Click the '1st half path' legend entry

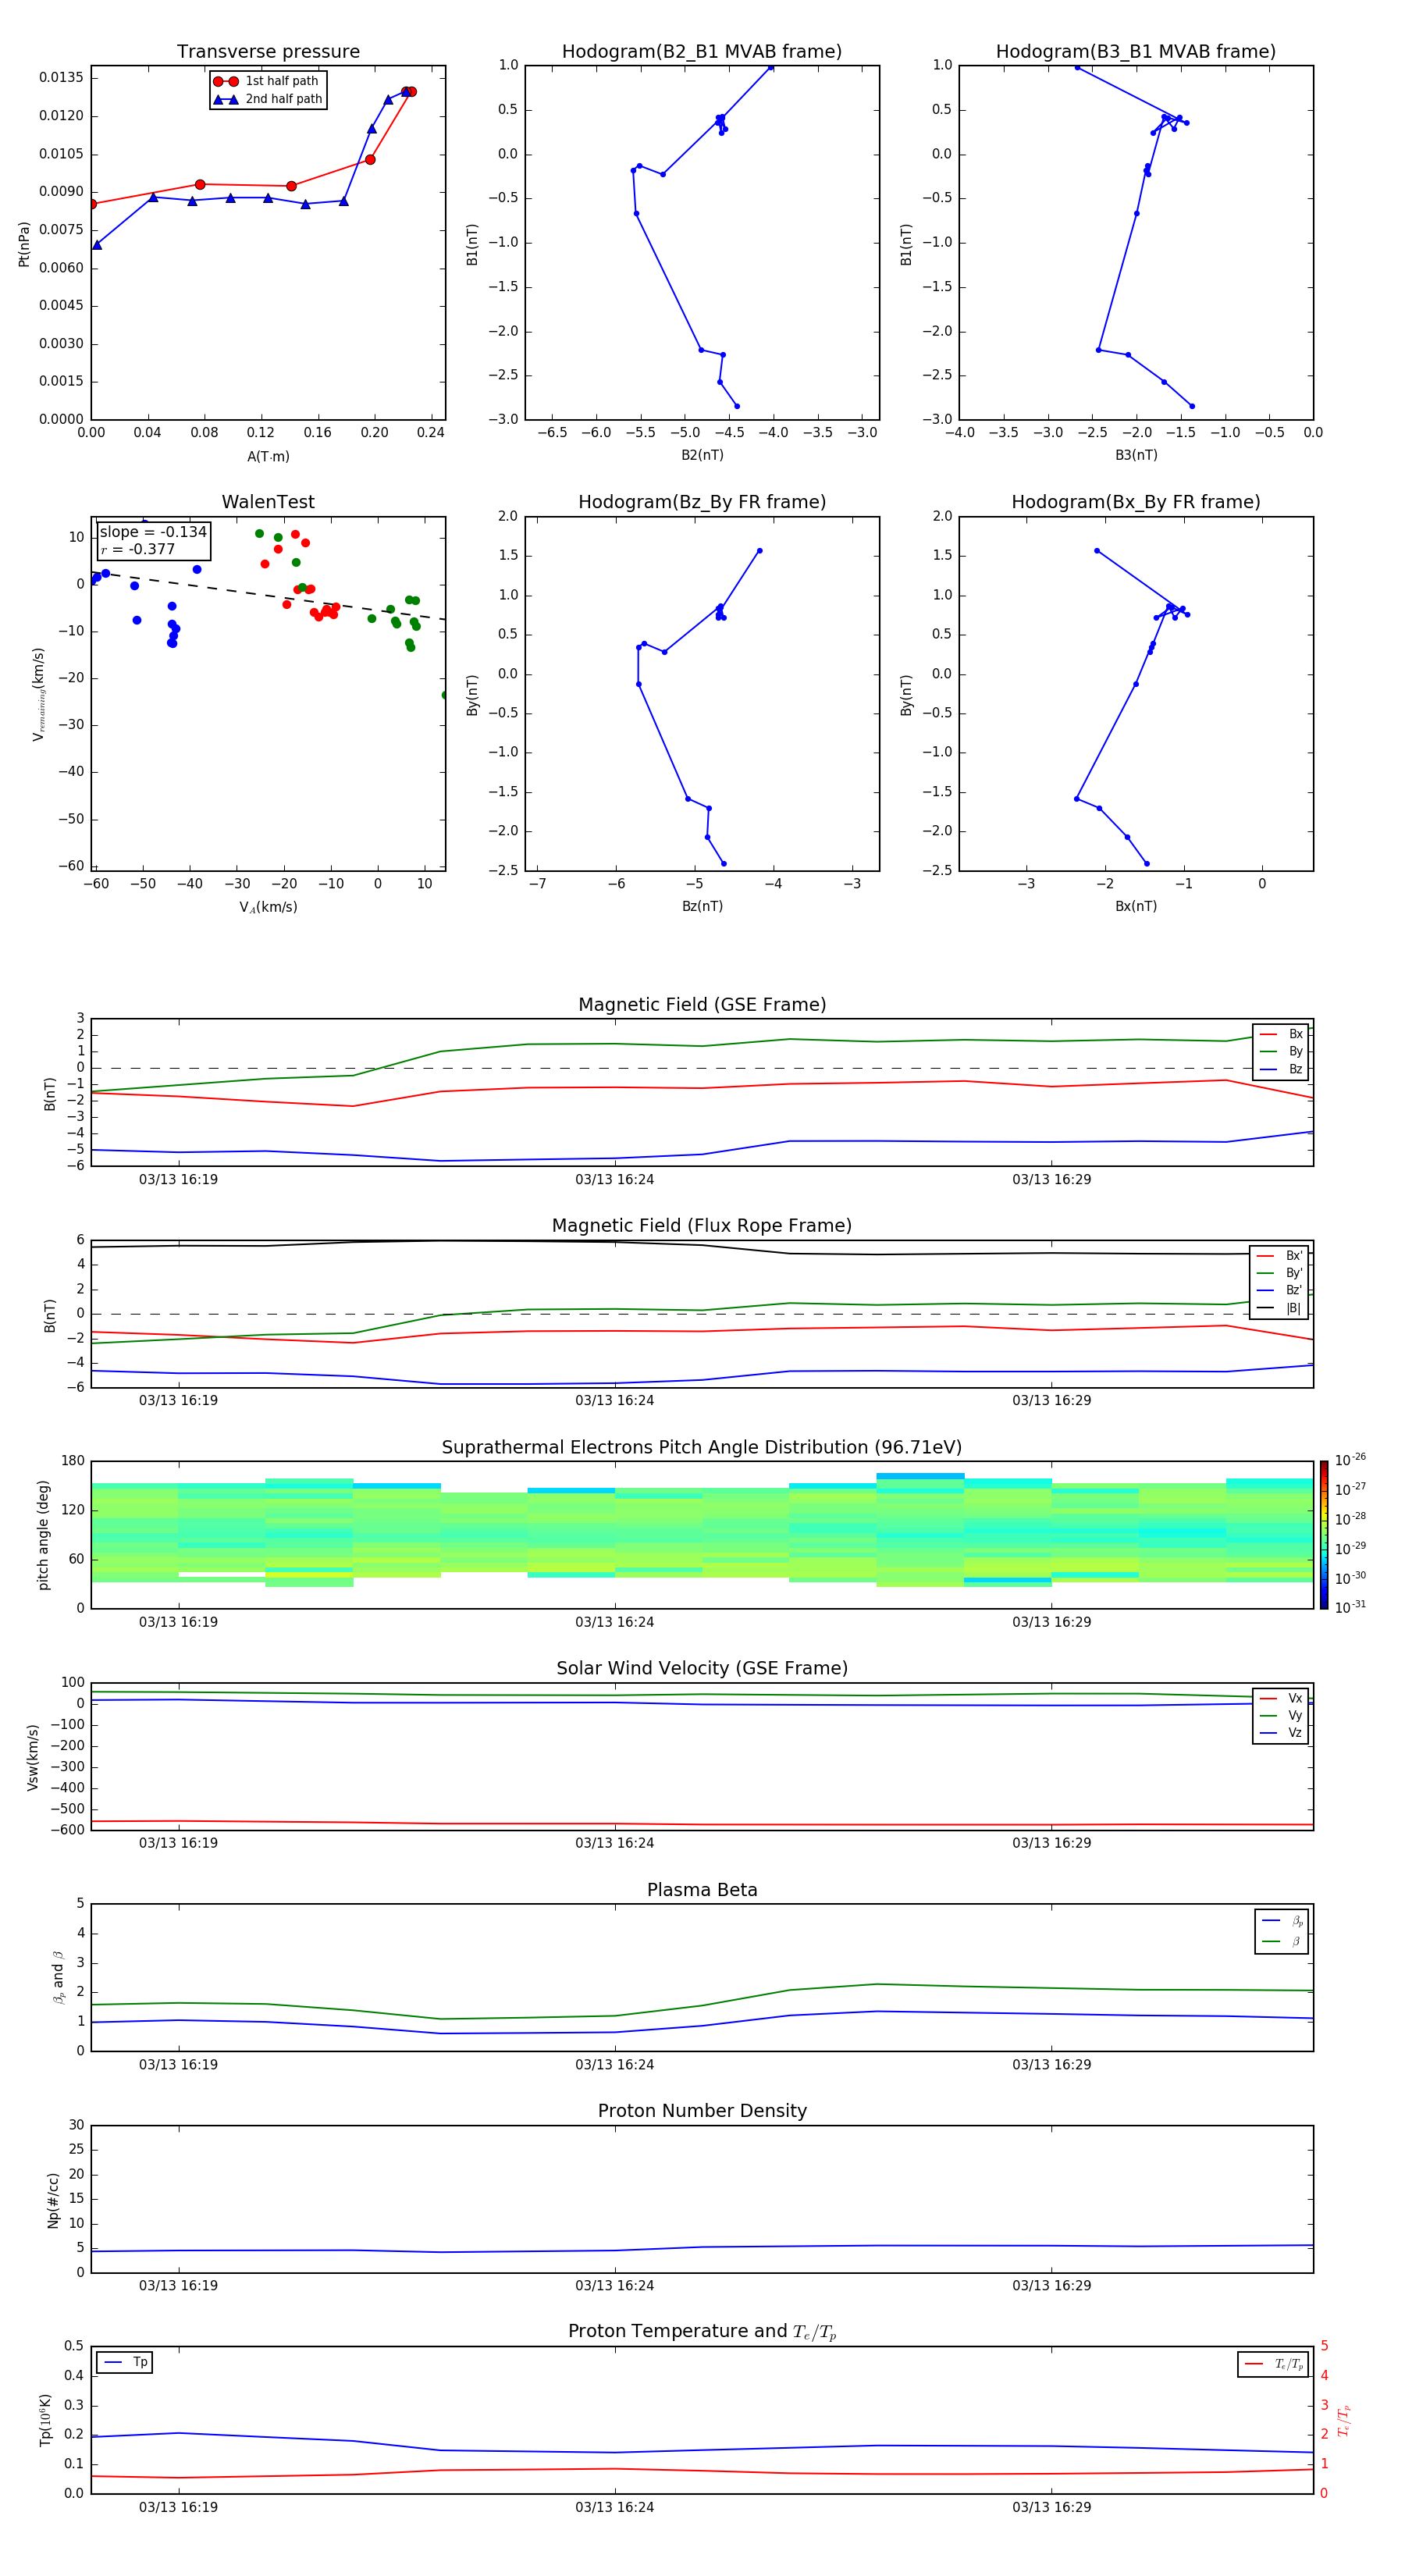[266, 81]
